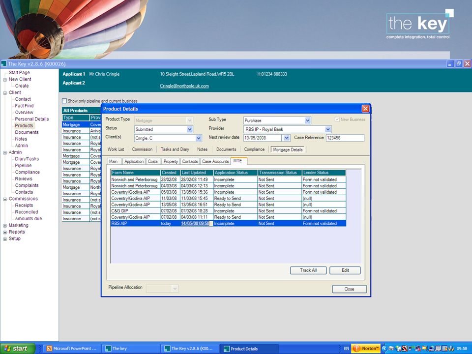This screenshot has height=354, width=472.
Task: Open the Costs sub-tab
Action: click(x=153, y=161)
